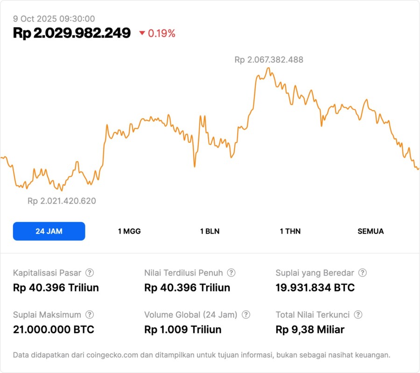Click the 19.931.834 BTC circulating supply value

click(x=315, y=288)
